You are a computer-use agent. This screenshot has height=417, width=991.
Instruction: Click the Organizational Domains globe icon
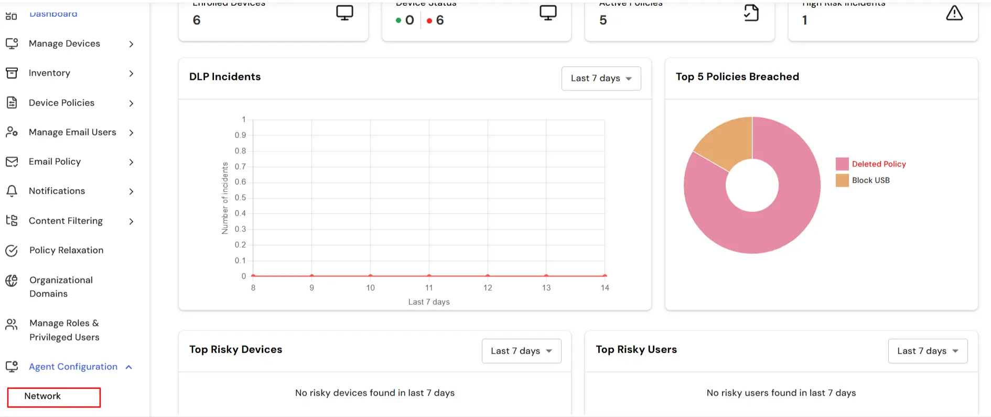coord(12,281)
